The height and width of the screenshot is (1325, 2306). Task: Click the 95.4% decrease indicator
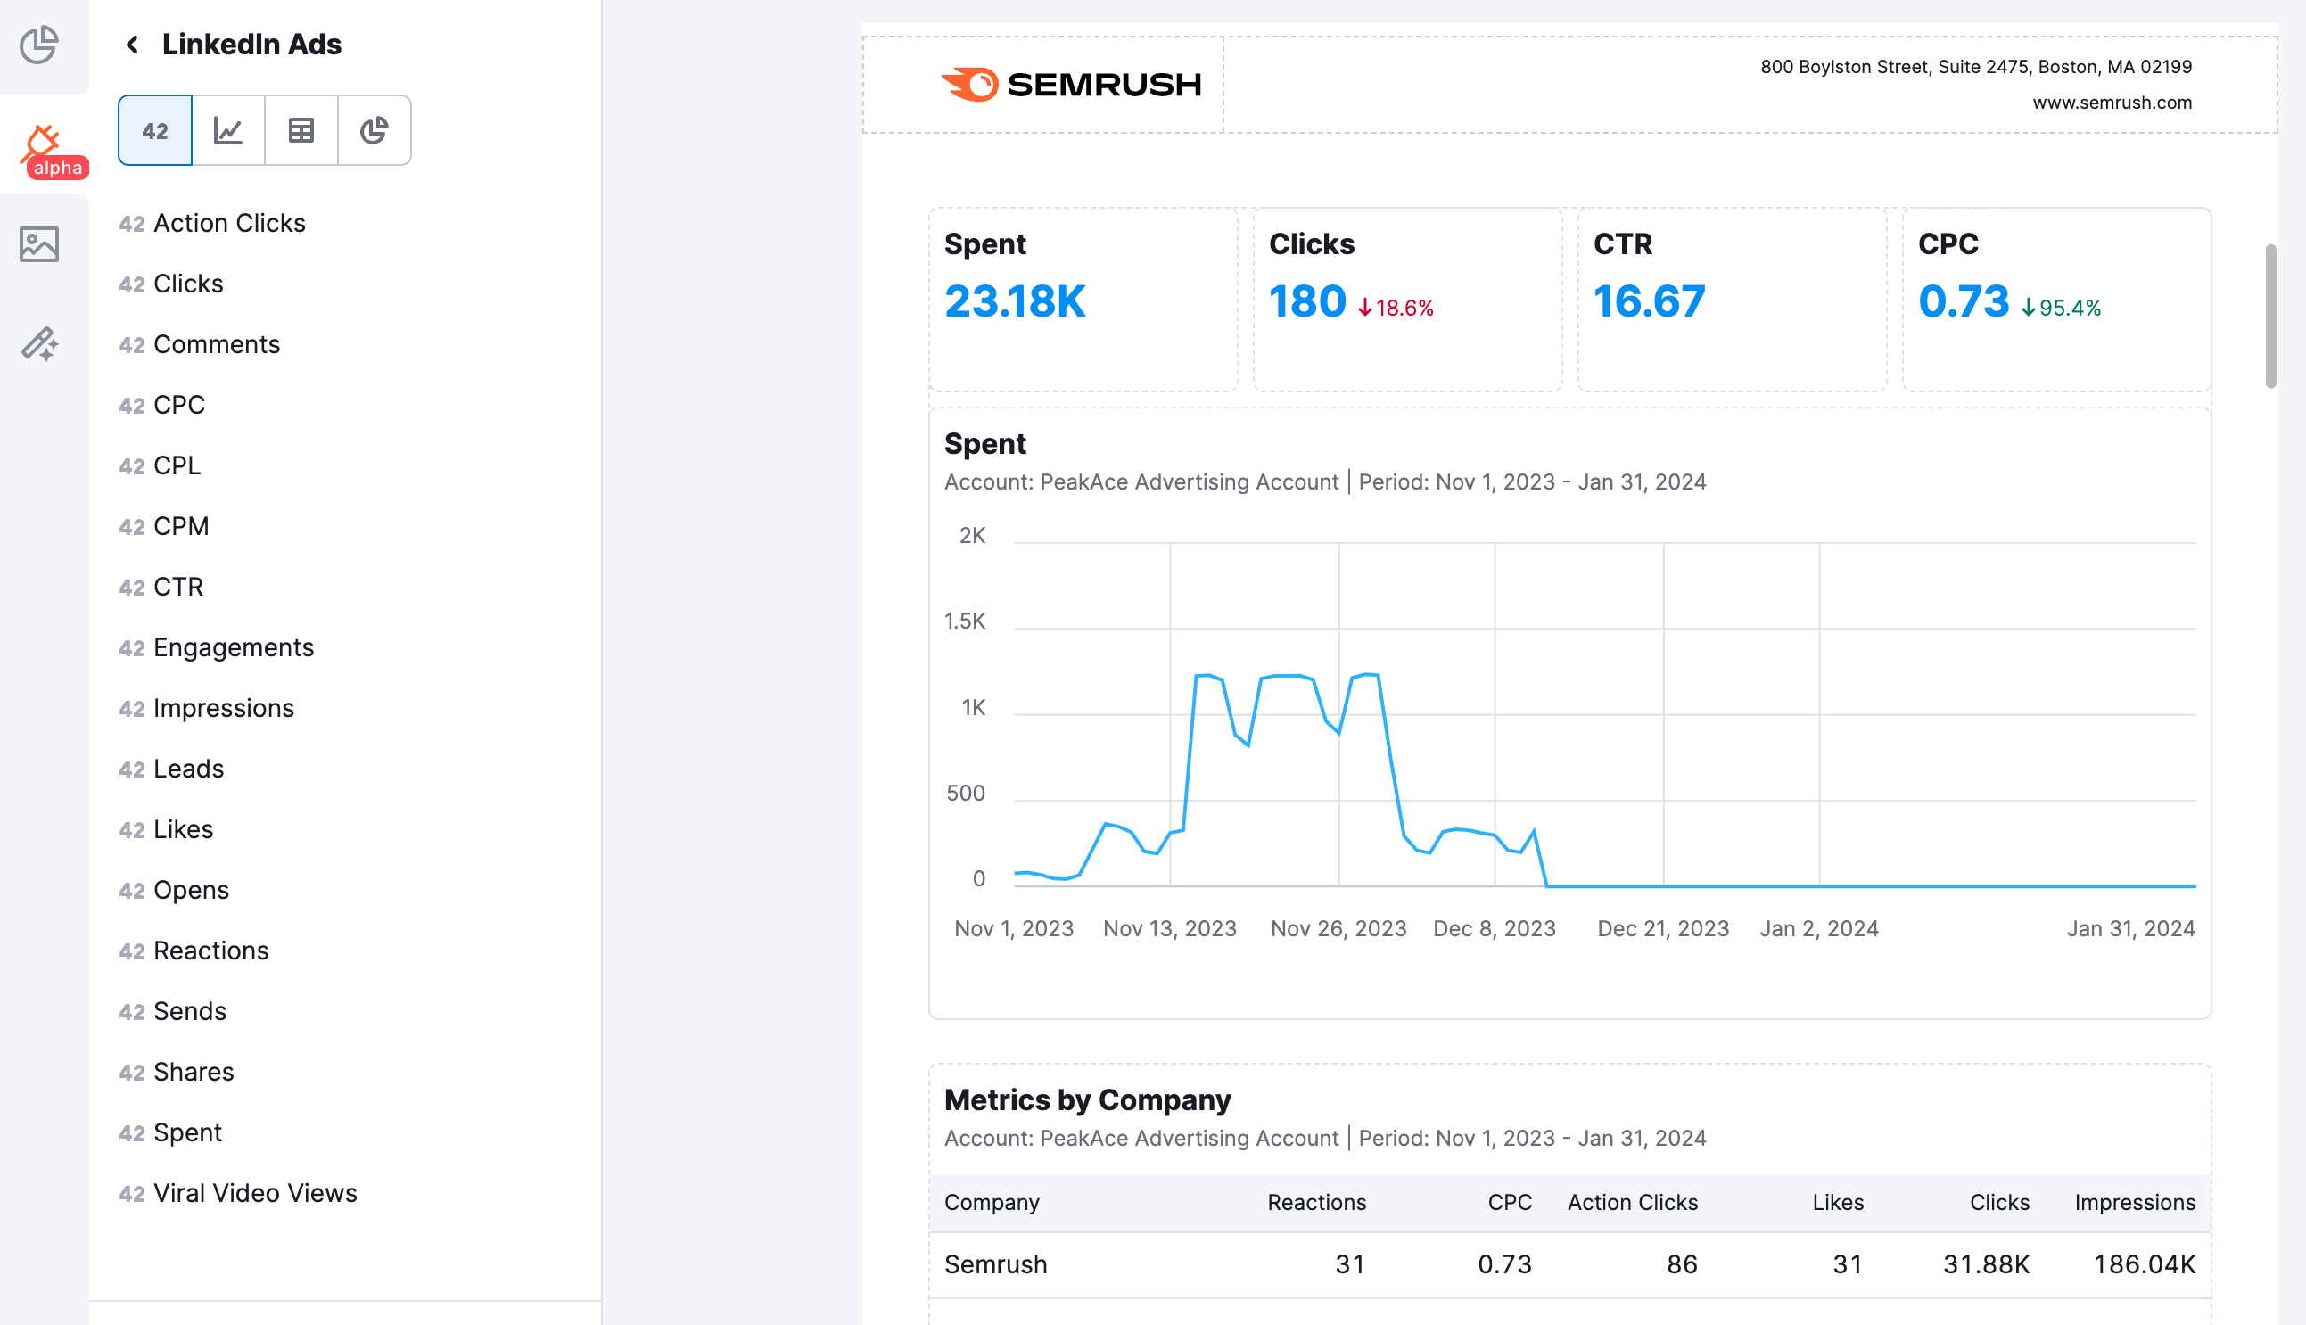click(2060, 309)
